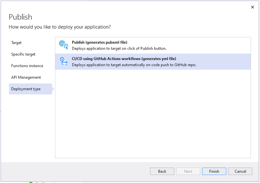This screenshot has width=260, height=183.
Task: Switch to the Functions instance step
Action: click(27, 66)
